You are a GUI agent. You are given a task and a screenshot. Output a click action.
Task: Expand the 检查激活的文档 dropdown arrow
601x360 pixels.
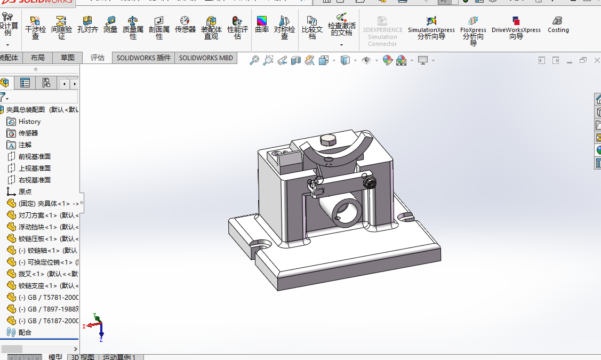point(341,45)
